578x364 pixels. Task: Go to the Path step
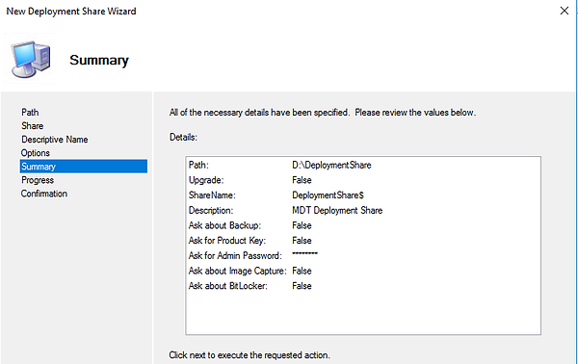30,112
